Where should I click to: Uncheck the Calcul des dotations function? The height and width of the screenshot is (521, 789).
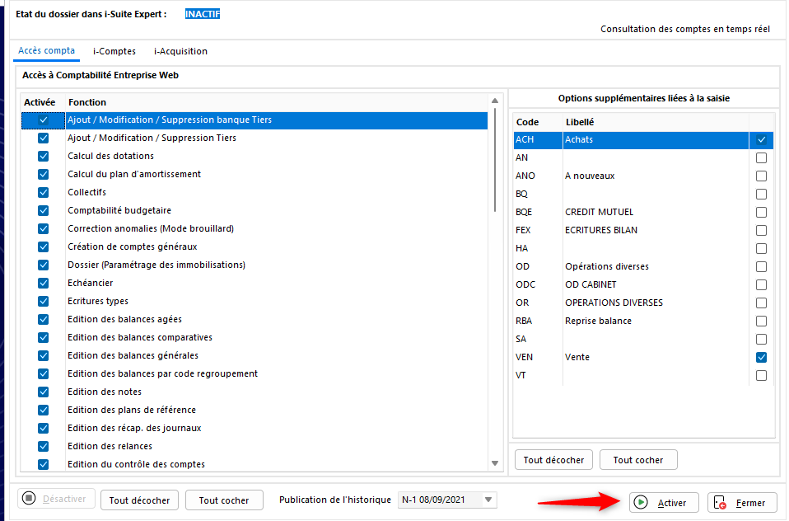point(44,157)
